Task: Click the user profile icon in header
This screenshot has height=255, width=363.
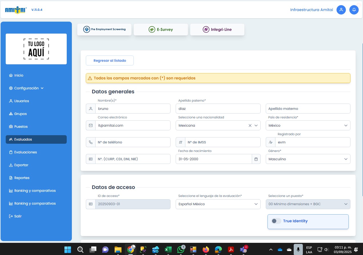Action: [x=341, y=10]
